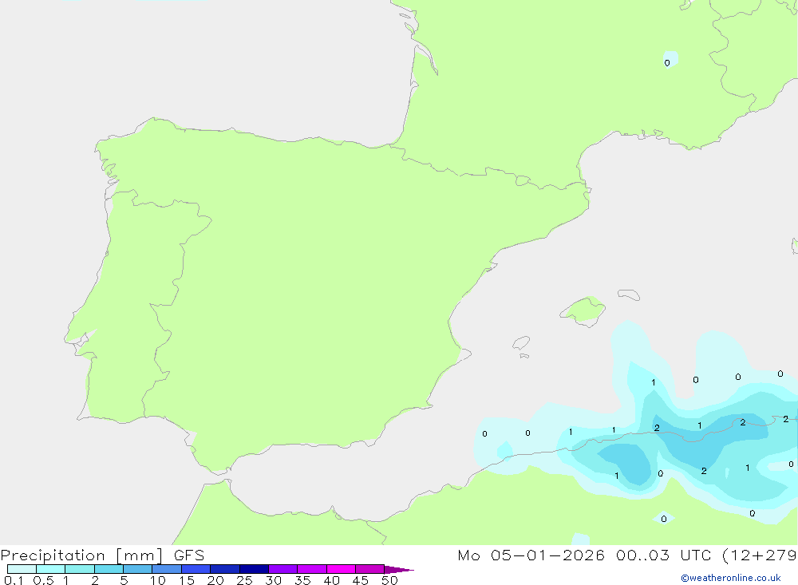
Task: Click the '(12+279' forecast offset text
Action: (x=760, y=555)
